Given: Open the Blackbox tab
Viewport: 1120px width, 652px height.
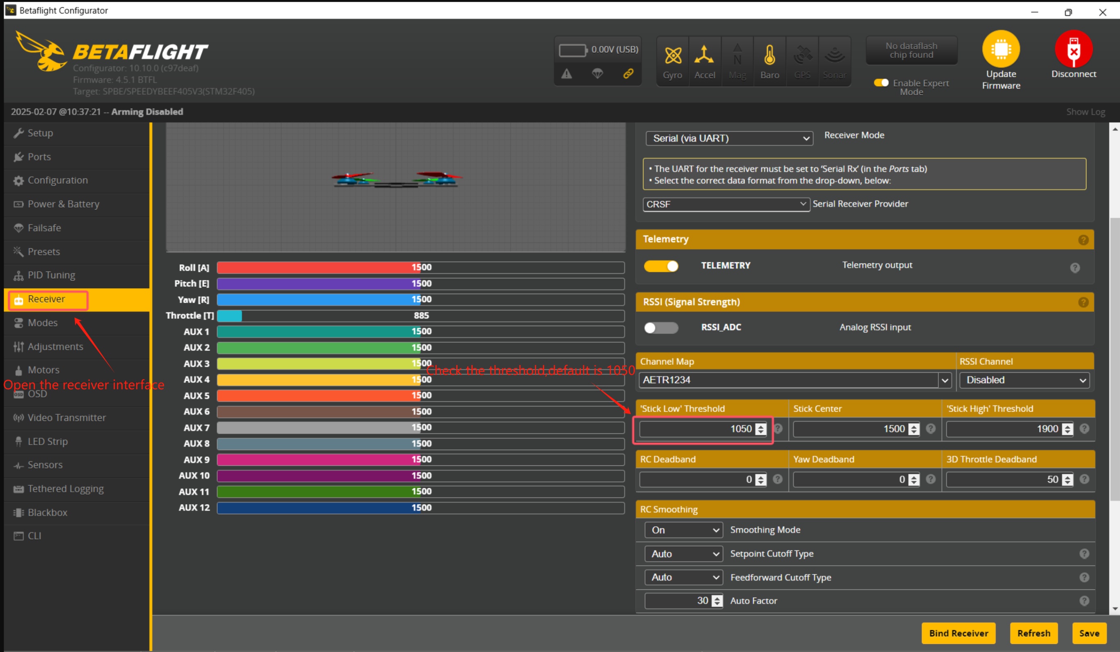Looking at the screenshot, I should point(76,513).
